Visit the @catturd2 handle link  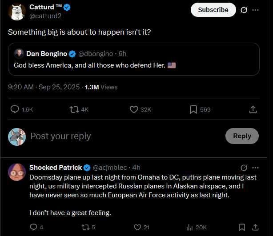pyautogui.click(x=45, y=16)
